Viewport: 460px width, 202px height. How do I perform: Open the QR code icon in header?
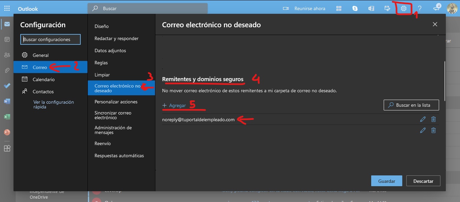pyautogui.click(x=339, y=8)
